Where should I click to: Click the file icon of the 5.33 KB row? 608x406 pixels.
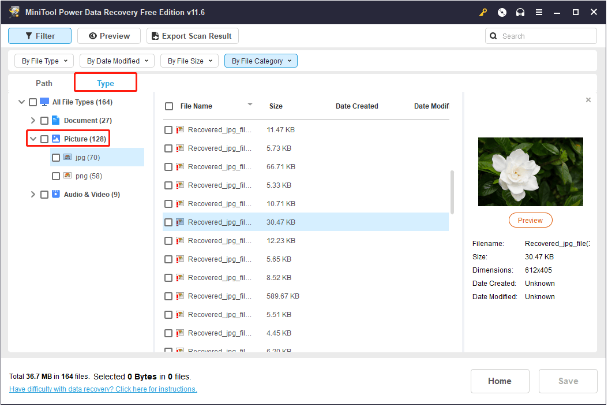pos(180,185)
